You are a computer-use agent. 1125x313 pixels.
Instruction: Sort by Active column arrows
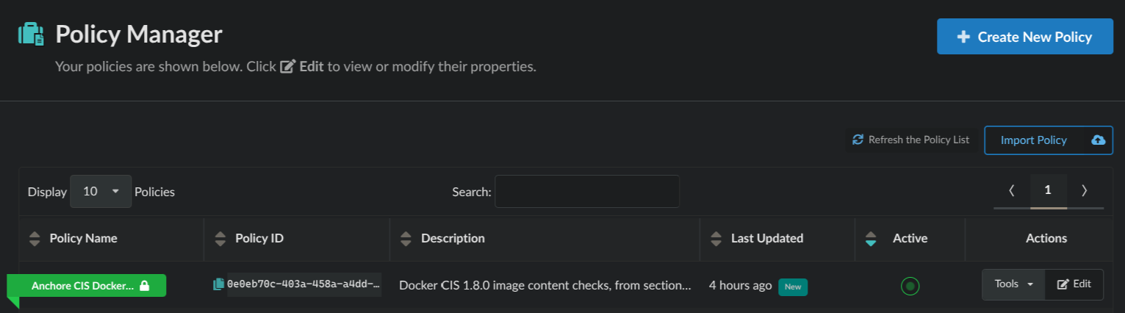point(871,238)
